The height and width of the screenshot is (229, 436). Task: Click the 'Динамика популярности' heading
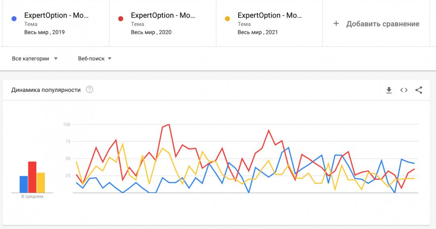point(46,90)
